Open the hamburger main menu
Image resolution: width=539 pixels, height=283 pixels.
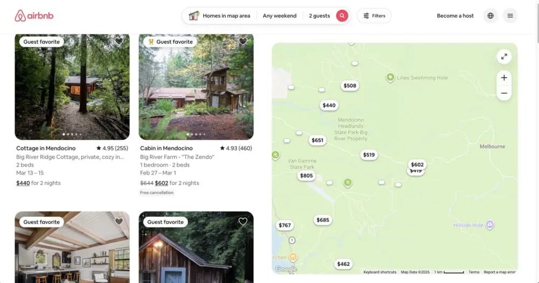point(510,16)
